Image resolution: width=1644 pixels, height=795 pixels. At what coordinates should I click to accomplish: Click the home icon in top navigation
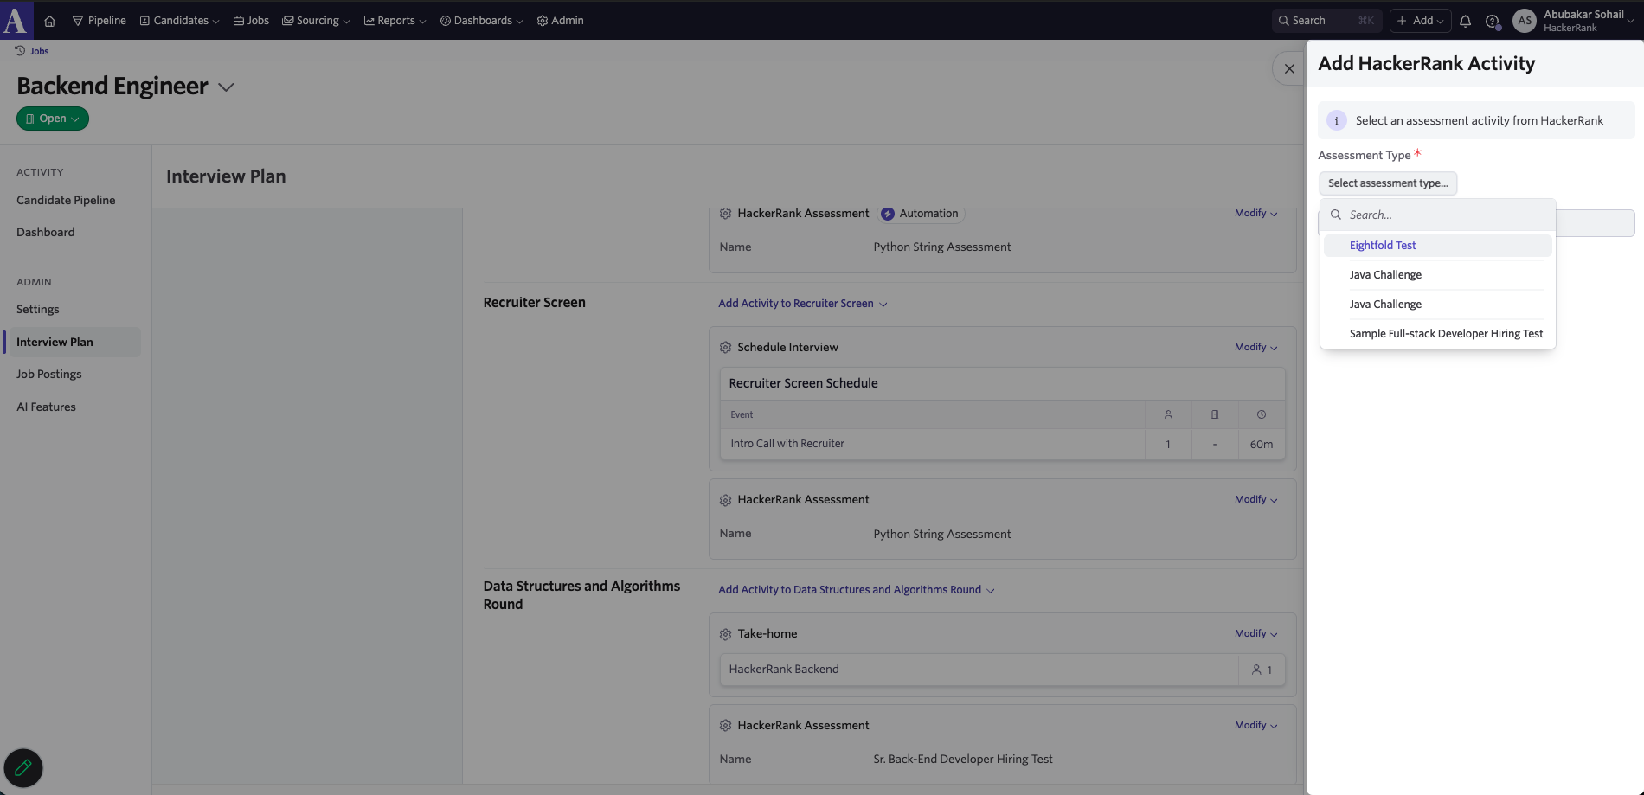[49, 21]
